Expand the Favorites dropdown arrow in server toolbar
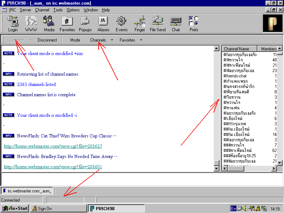The image size is (284, 213). pos(141,40)
